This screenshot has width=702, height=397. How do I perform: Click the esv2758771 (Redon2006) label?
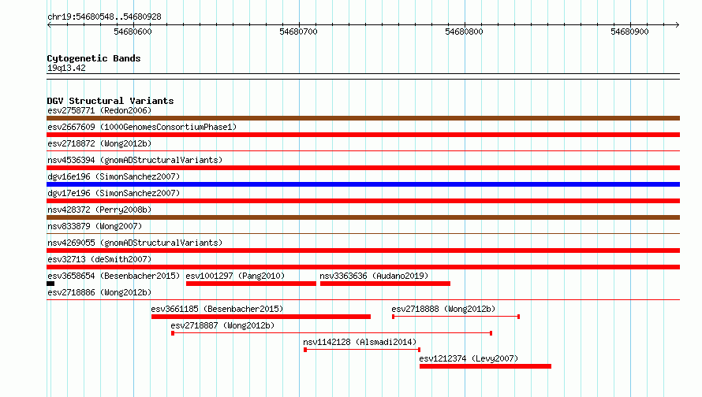(99, 110)
